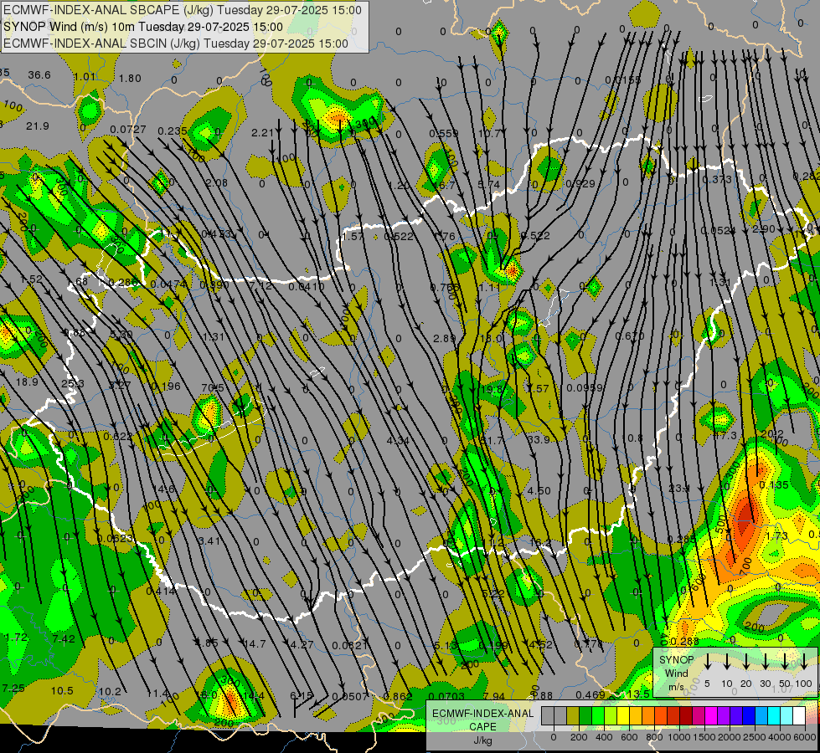Screen dimensions: 820x753
Task: Click the map value '0.0727'
Action: pyautogui.click(x=128, y=129)
